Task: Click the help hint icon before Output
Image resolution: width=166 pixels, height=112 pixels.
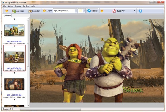Action: [x=44, y=11]
